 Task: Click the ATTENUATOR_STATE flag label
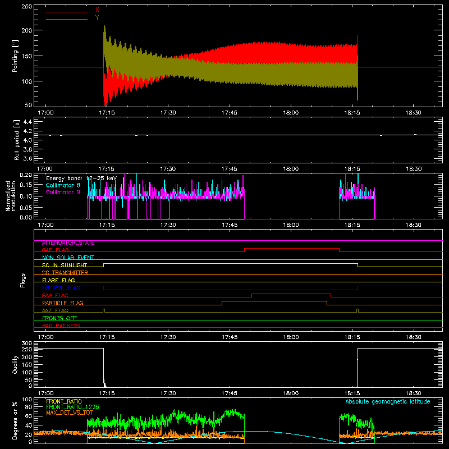[68, 243]
